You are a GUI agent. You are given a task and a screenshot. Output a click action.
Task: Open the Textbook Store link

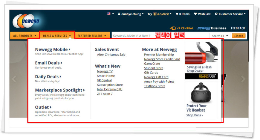pos(155,86)
